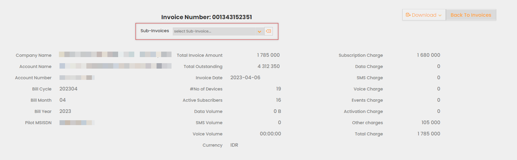Open the Download options chevron

440,15
